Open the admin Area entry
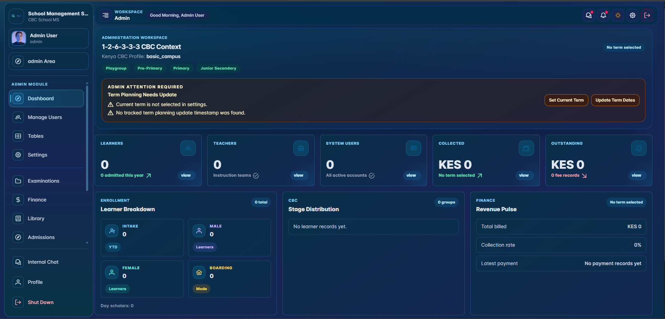 49,61
